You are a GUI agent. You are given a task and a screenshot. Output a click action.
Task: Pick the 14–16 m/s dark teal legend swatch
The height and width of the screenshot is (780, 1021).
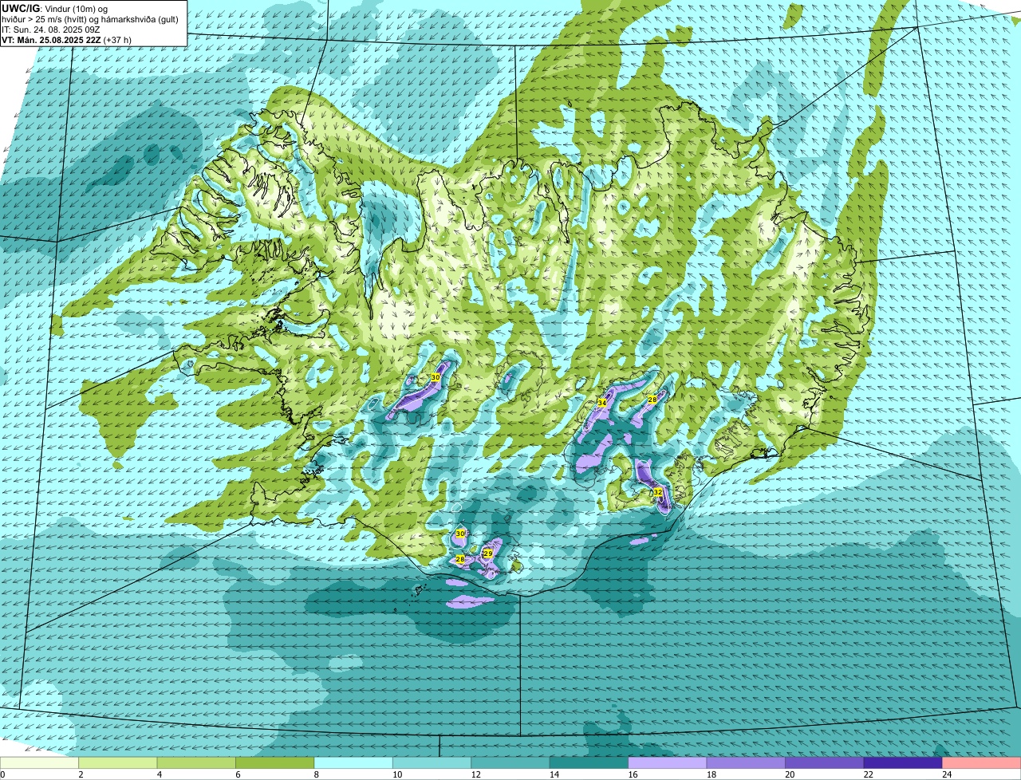(589, 763)
